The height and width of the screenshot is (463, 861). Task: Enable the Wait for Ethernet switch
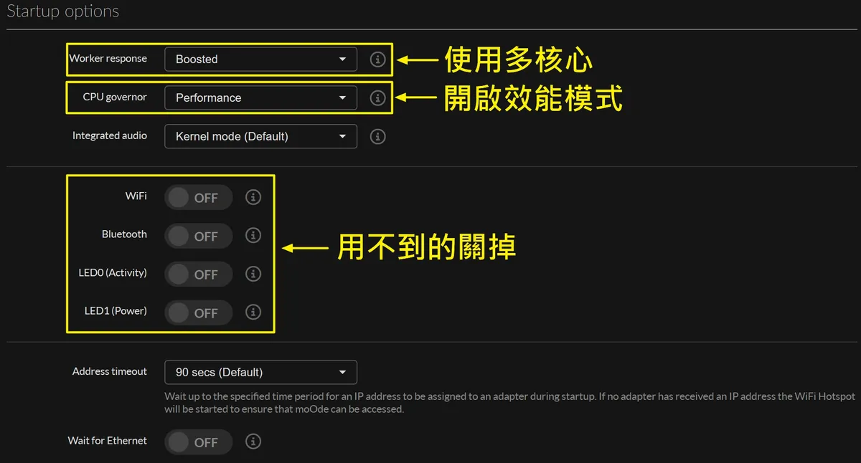coord(199,442)
